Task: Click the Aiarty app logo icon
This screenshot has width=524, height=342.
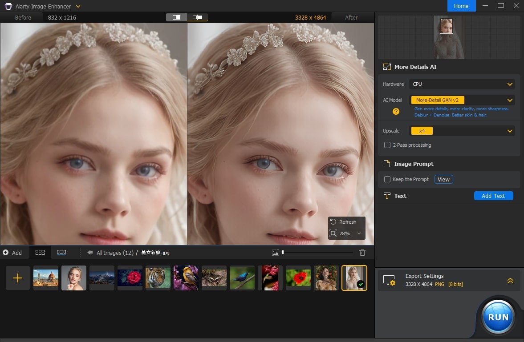Action: (x=8, y=6)
